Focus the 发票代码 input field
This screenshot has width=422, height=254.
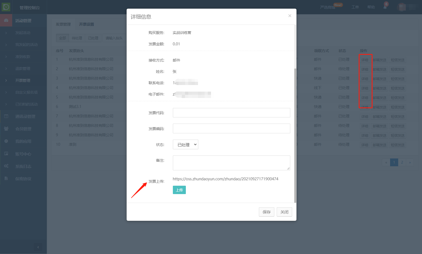coord(231,113)
